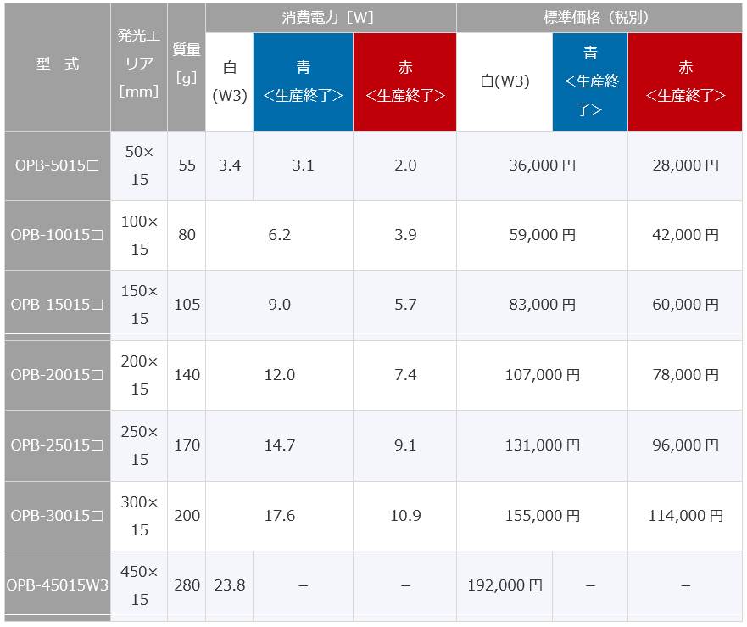
Task: Select the 消費電力 [W] header
Action: tap(331, 18)
